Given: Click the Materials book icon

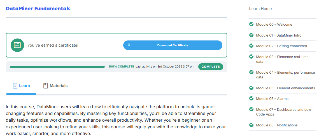Looking at the screenshot, I should (x=46, y=86).
